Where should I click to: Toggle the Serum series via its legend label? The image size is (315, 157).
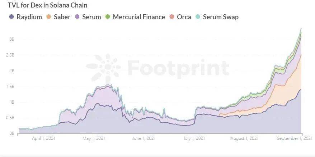[x=91, y=17]
